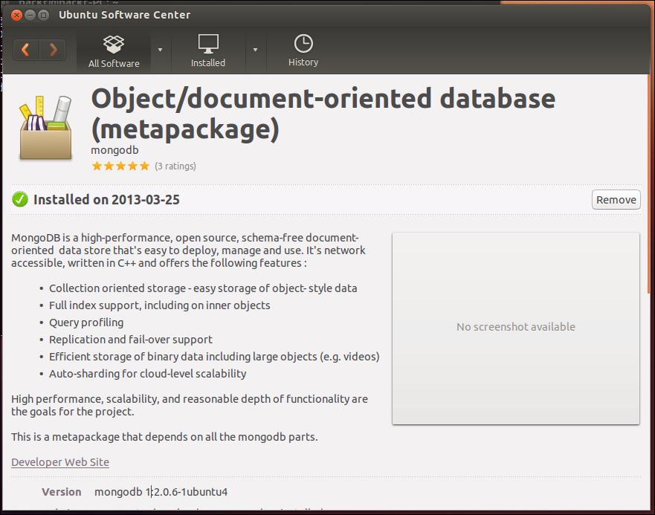Click the five-star rating stars

point(120,166)
